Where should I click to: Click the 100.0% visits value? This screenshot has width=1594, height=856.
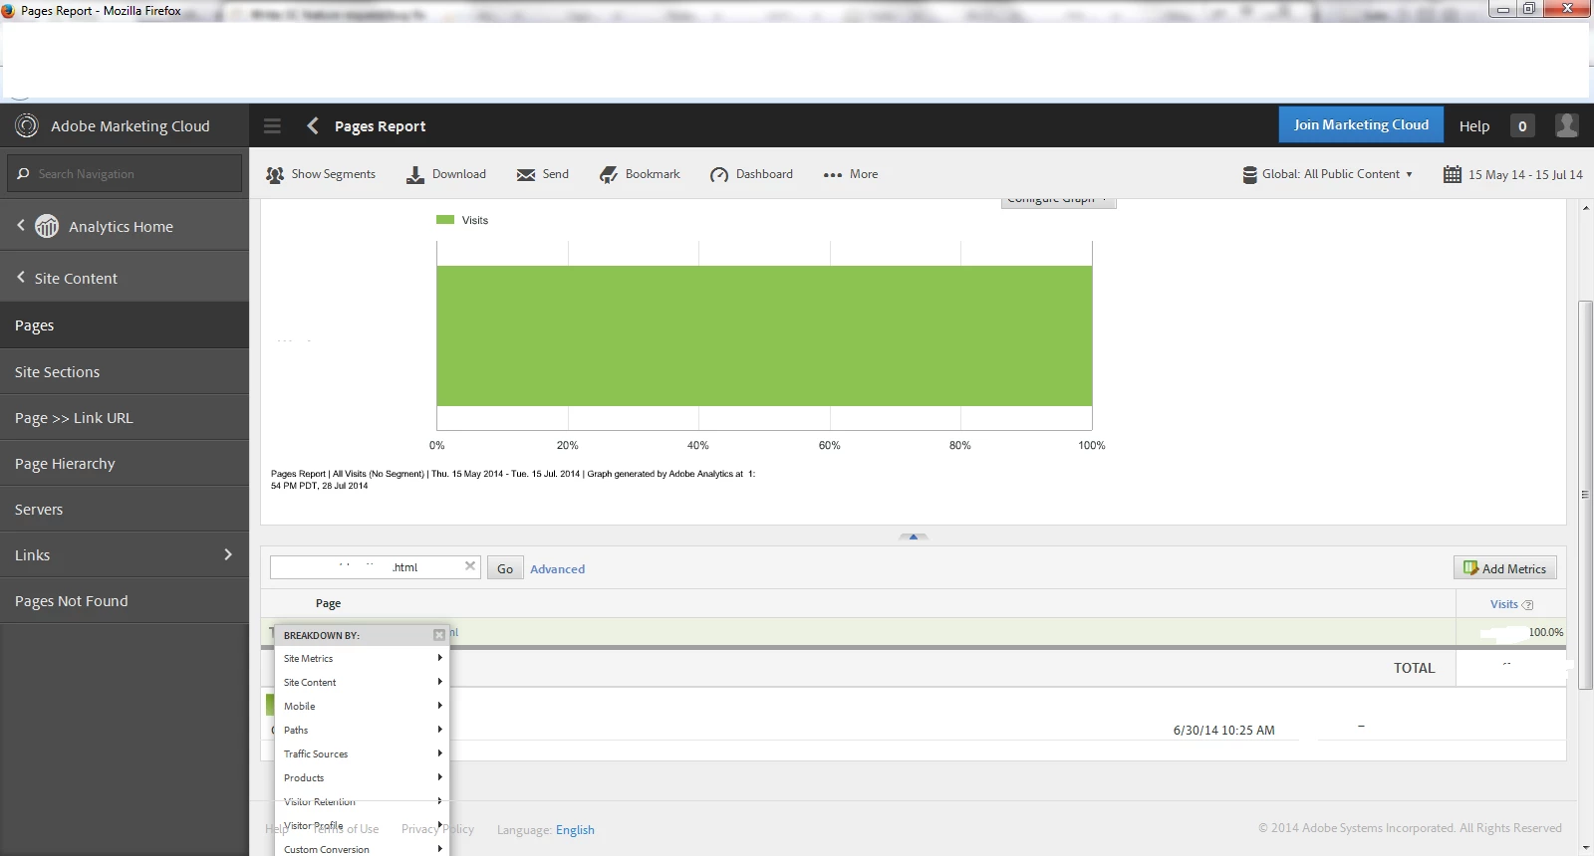click(1545, 632)
